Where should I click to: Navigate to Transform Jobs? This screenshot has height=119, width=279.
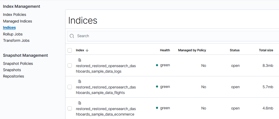tap(16, 41)
